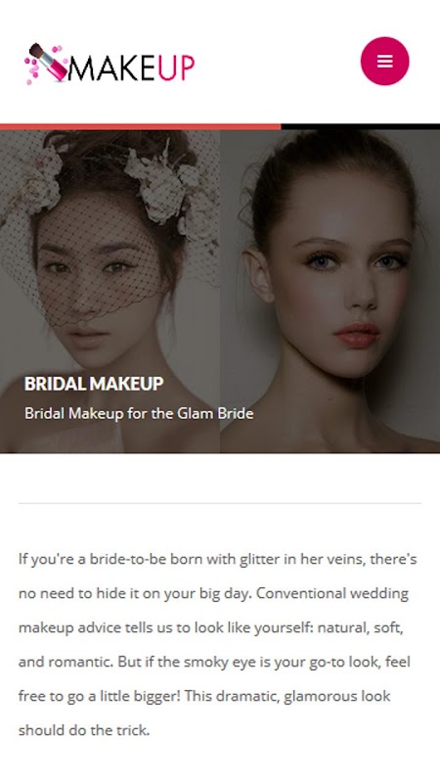
Task: Click the black unfilled progress bar segment
Action: click(x=360, y=127)
